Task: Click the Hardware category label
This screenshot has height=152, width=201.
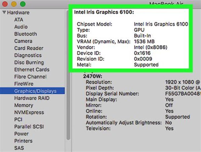Action: tap(18, 13)
